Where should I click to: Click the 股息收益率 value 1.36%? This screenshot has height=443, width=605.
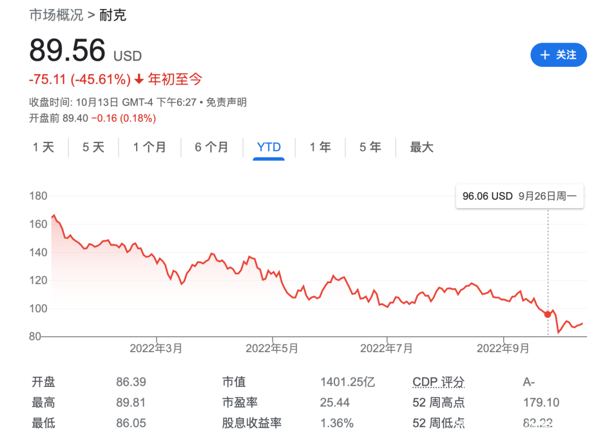(x=337, y=423)
